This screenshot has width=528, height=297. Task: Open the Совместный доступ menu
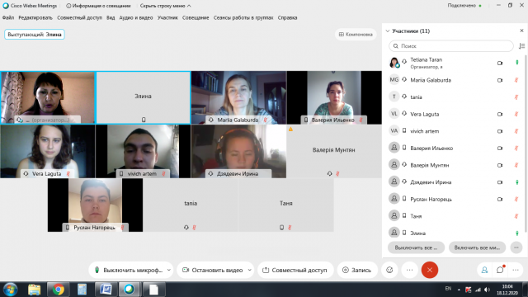click(79, 17)
